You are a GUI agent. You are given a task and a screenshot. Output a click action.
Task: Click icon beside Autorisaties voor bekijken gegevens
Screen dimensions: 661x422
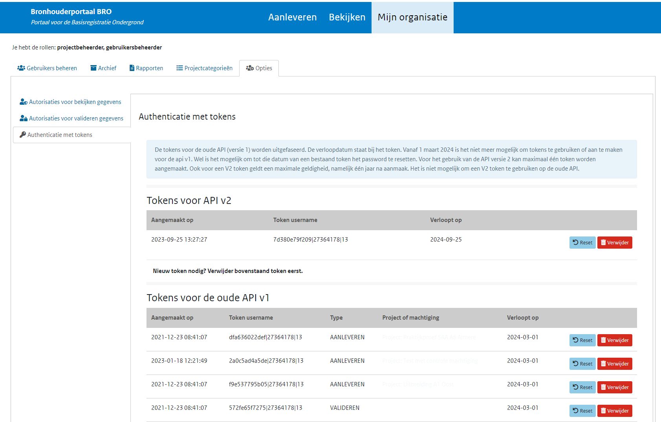(x=24, y=102)
